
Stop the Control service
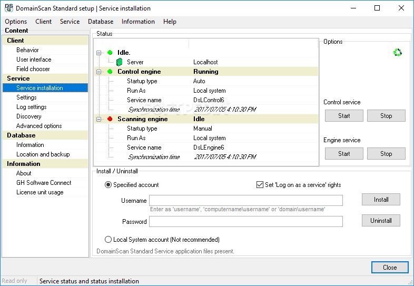click(x=386, y=116)
